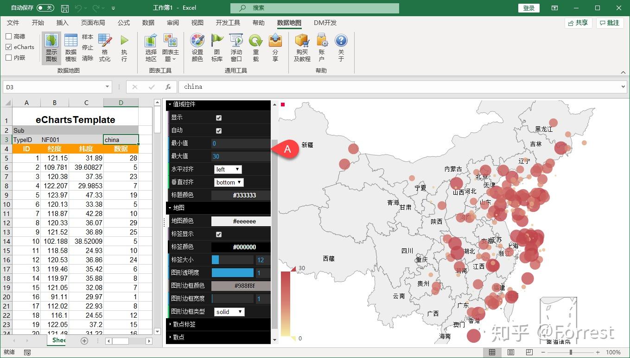Open the 水平对齐 dropdown showing left
The height and width of the screenshot is (358, 630).
(x=228, y=169)
